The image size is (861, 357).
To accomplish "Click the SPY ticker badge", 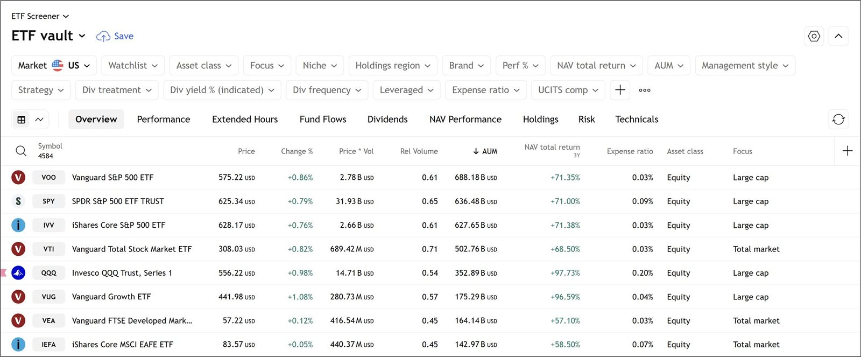I will (x=48, y=201).
